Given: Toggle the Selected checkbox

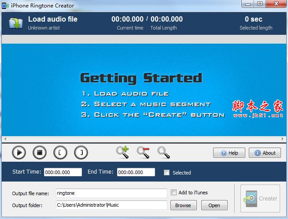Looking at the screenshot, I should (166, 173).
